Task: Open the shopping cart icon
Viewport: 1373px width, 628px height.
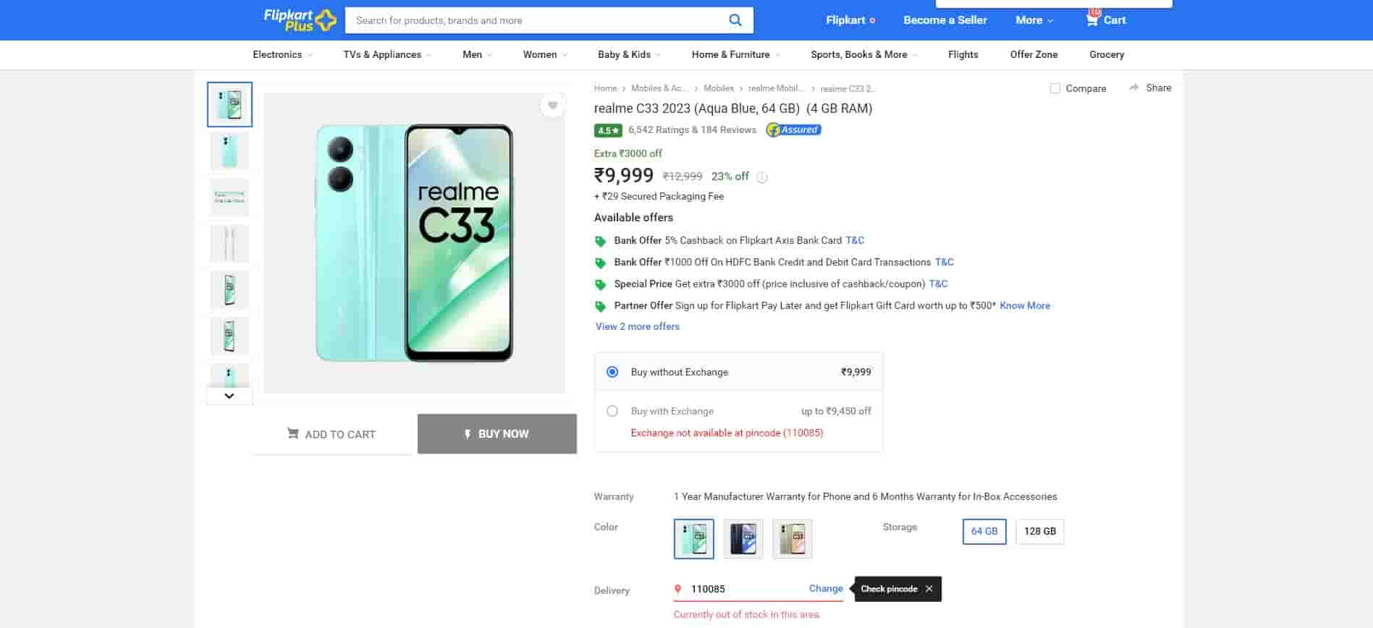Action: click(x=1092, y=20)
